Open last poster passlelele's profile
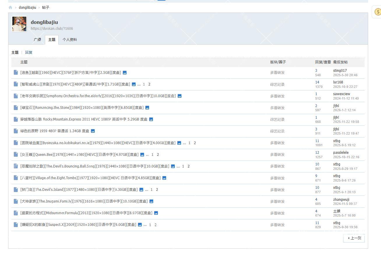The image size is (381, 253). click(341, 153)
